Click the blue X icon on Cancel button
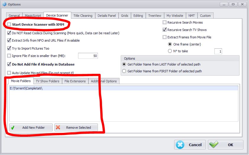Viewport: 249px width, 155px height. [x=180, y=145]
